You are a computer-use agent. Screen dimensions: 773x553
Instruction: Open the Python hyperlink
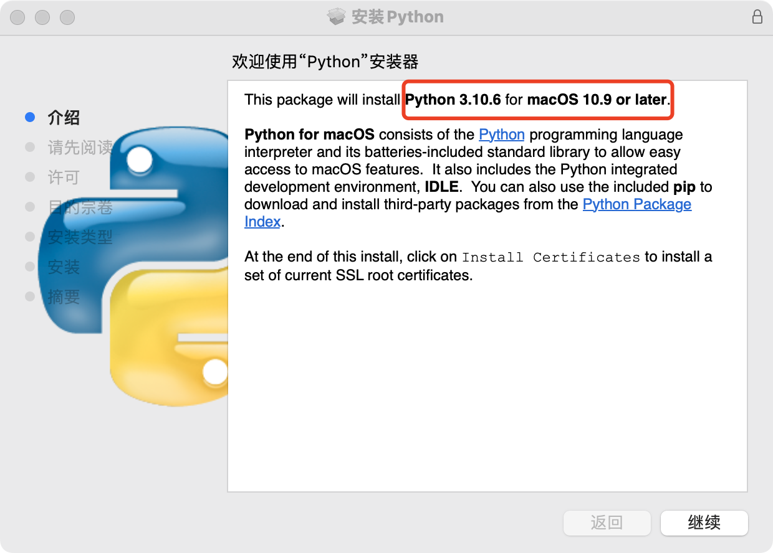point(502,135)
